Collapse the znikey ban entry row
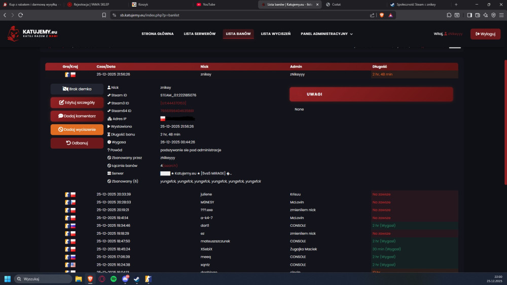Image resolution: width=507 pixels, height=285 pixels. coord(251,75)
